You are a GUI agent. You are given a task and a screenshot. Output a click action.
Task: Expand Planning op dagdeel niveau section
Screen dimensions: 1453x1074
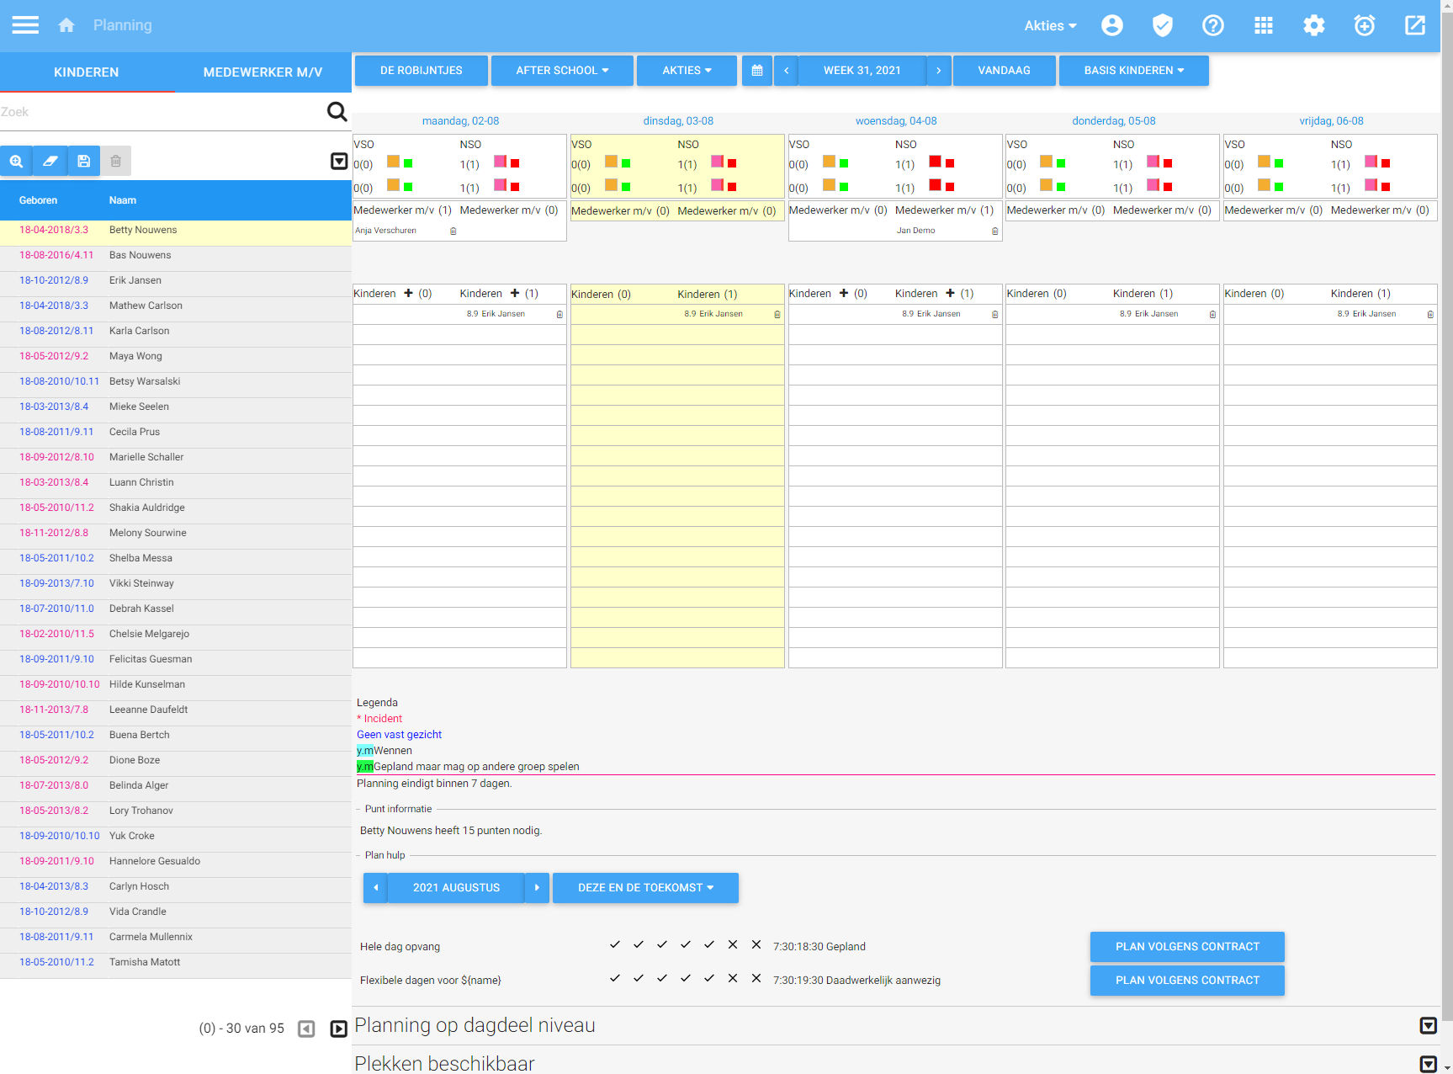[1428, 1025]
